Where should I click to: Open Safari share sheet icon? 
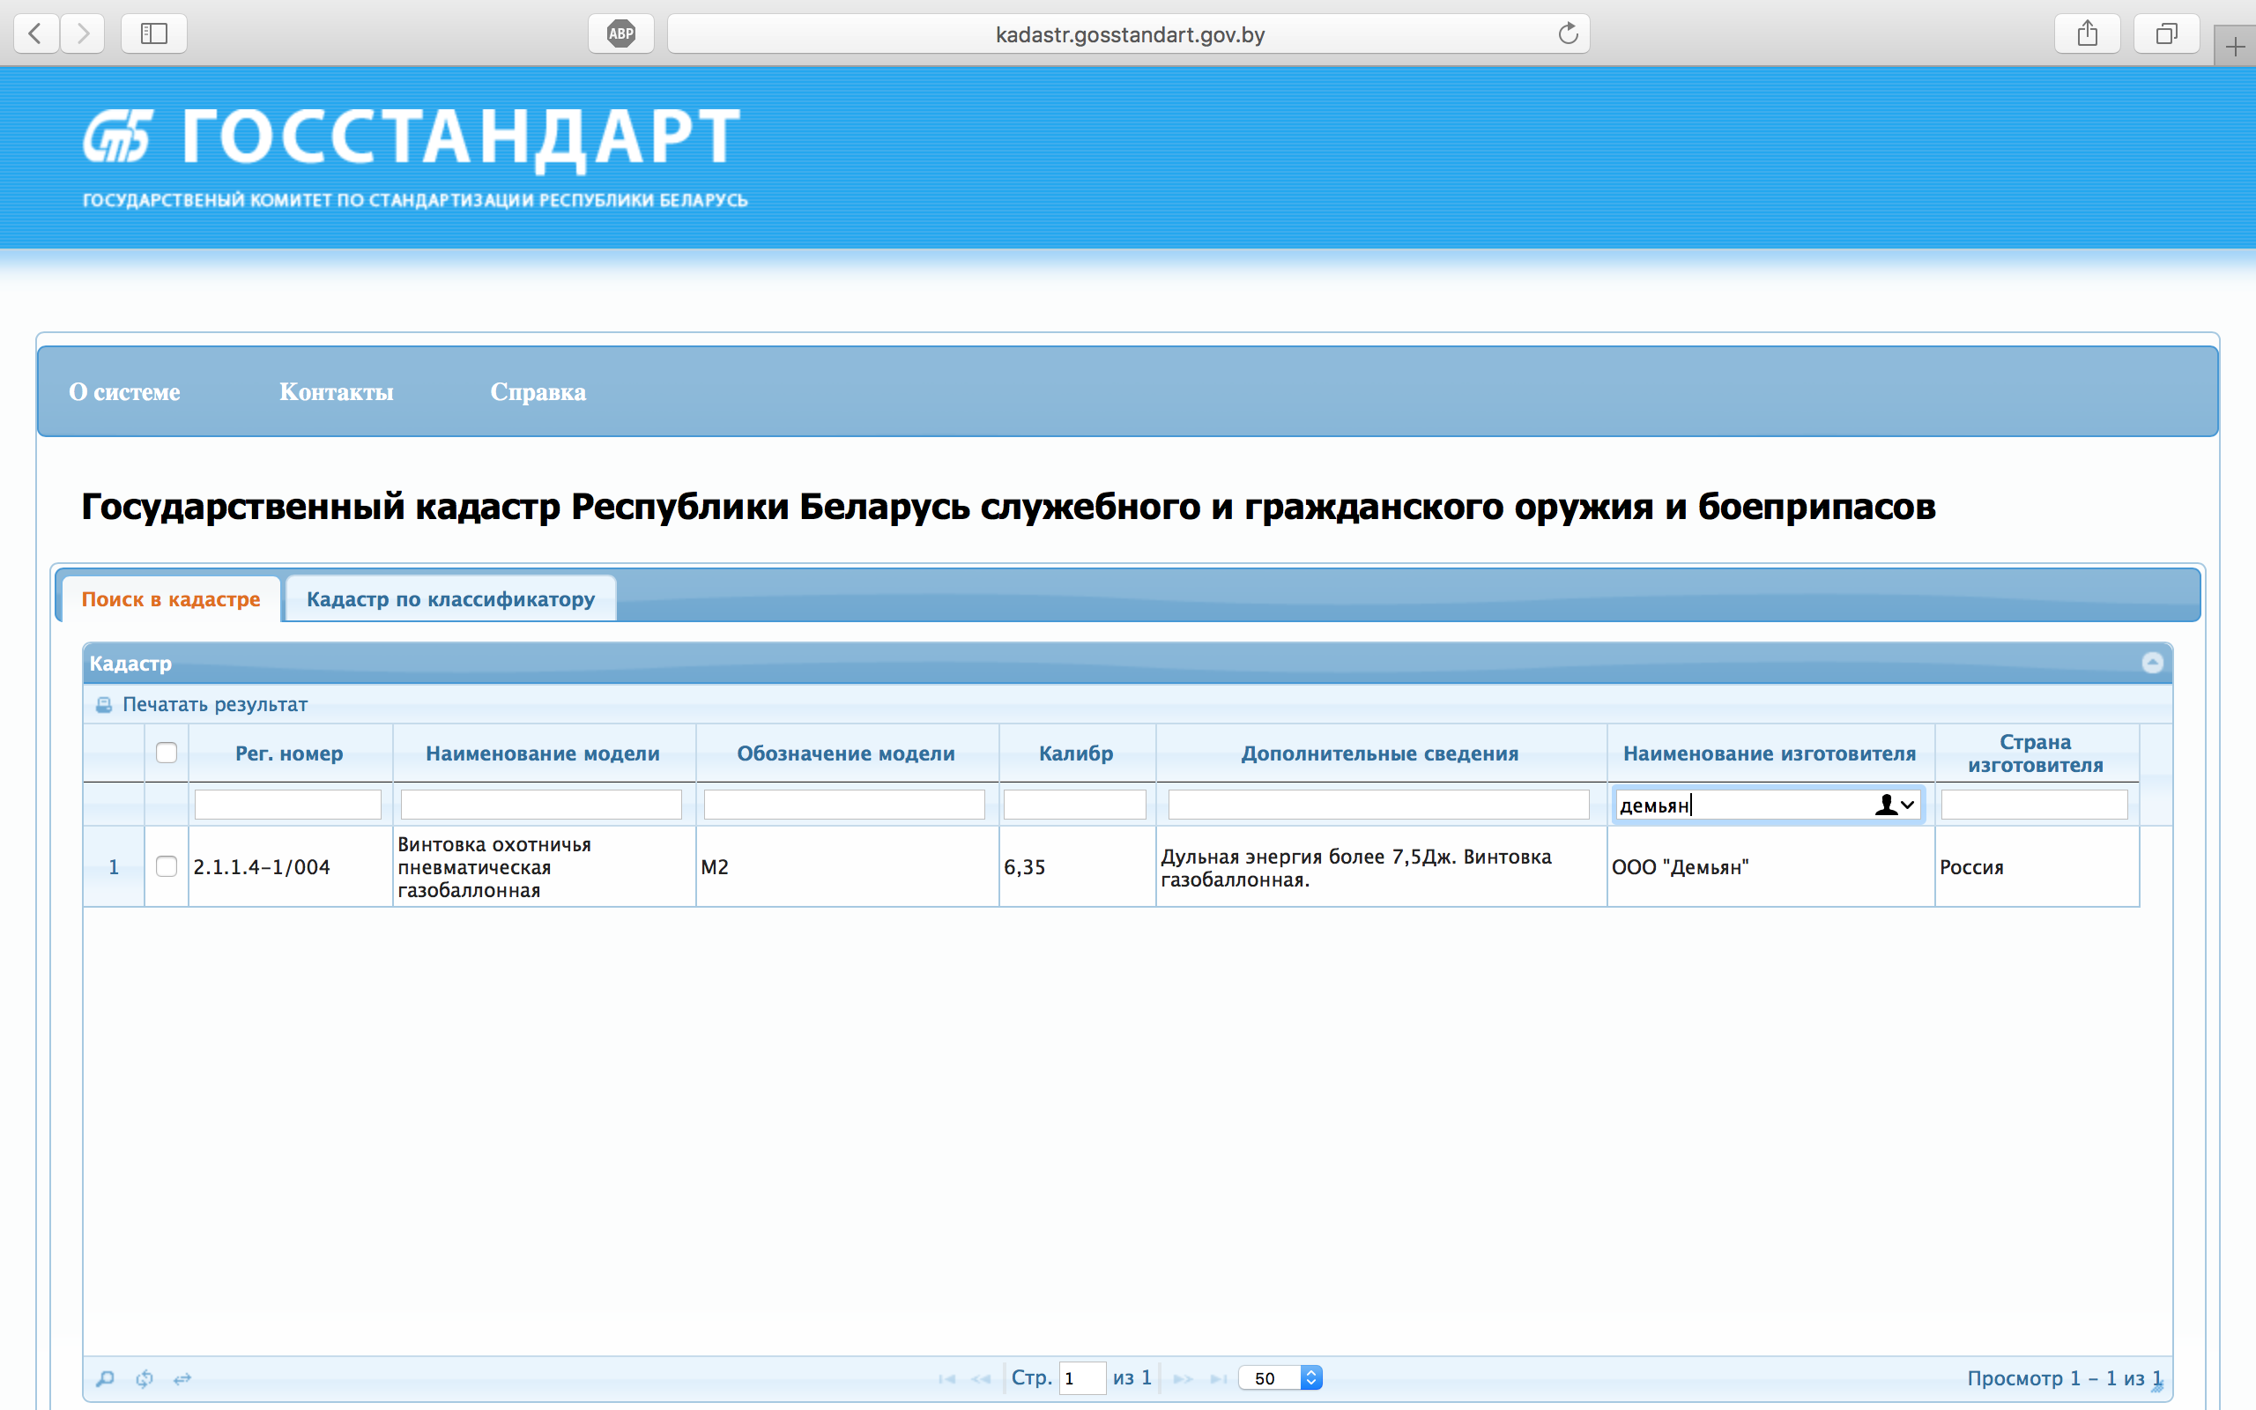pos(2088,34)
